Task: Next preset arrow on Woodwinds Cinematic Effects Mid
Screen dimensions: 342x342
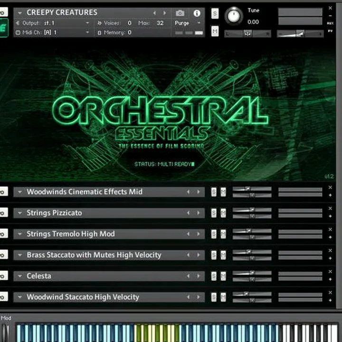Action: (x=198, y=192)
